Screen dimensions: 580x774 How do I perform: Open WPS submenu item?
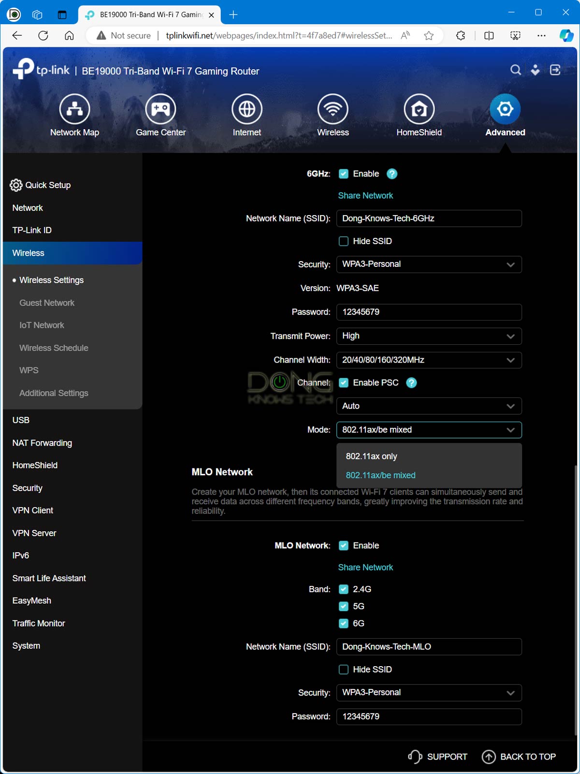[x=29, y=370]
